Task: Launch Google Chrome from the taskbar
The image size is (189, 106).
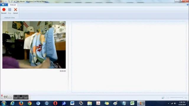Action: (30, 103)
